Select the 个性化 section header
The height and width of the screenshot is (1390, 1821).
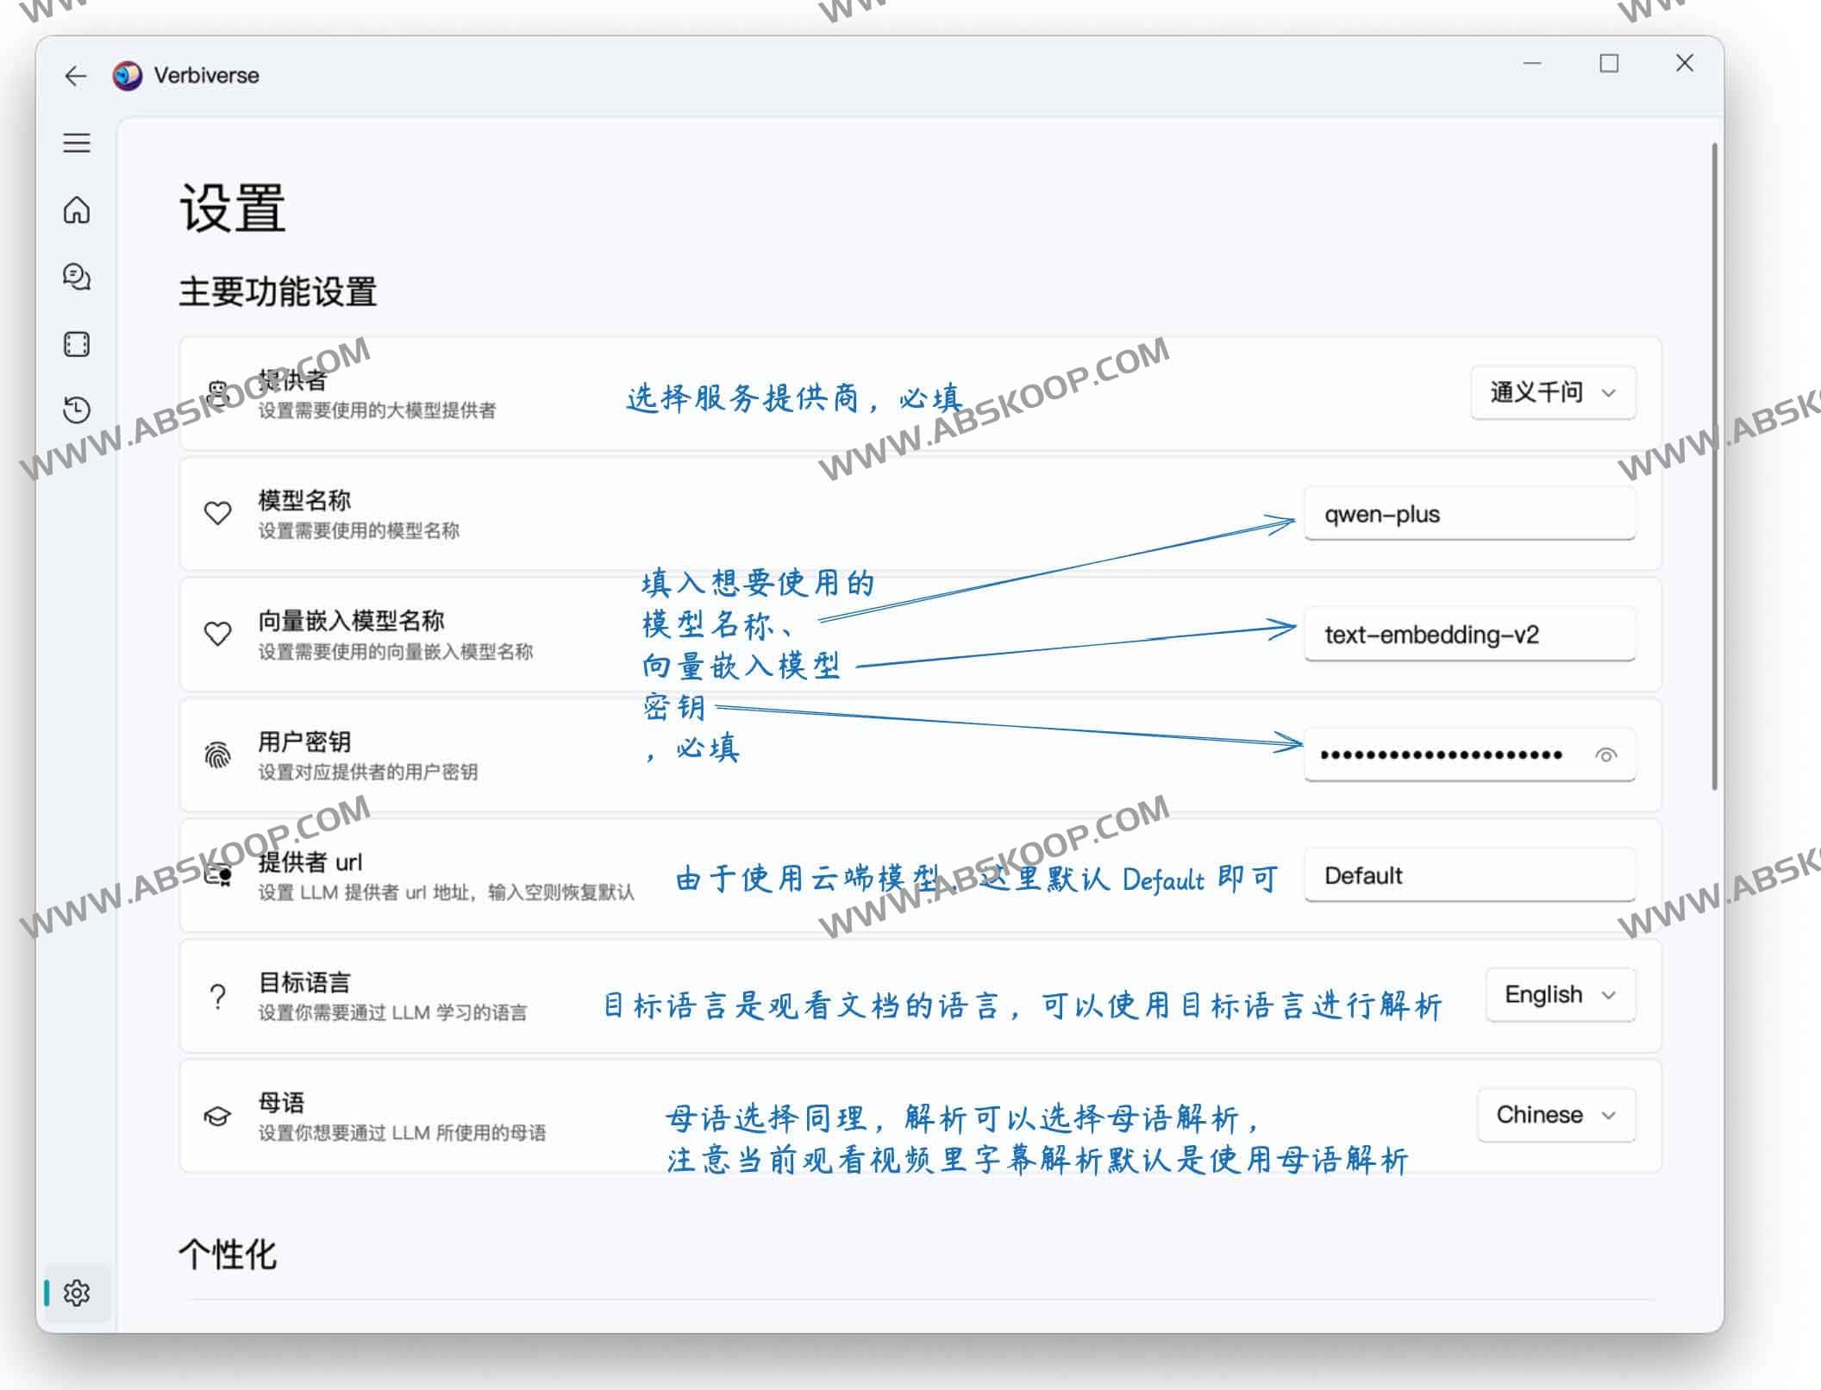pos(228,1255)
